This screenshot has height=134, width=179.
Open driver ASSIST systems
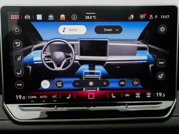(51, 17)
